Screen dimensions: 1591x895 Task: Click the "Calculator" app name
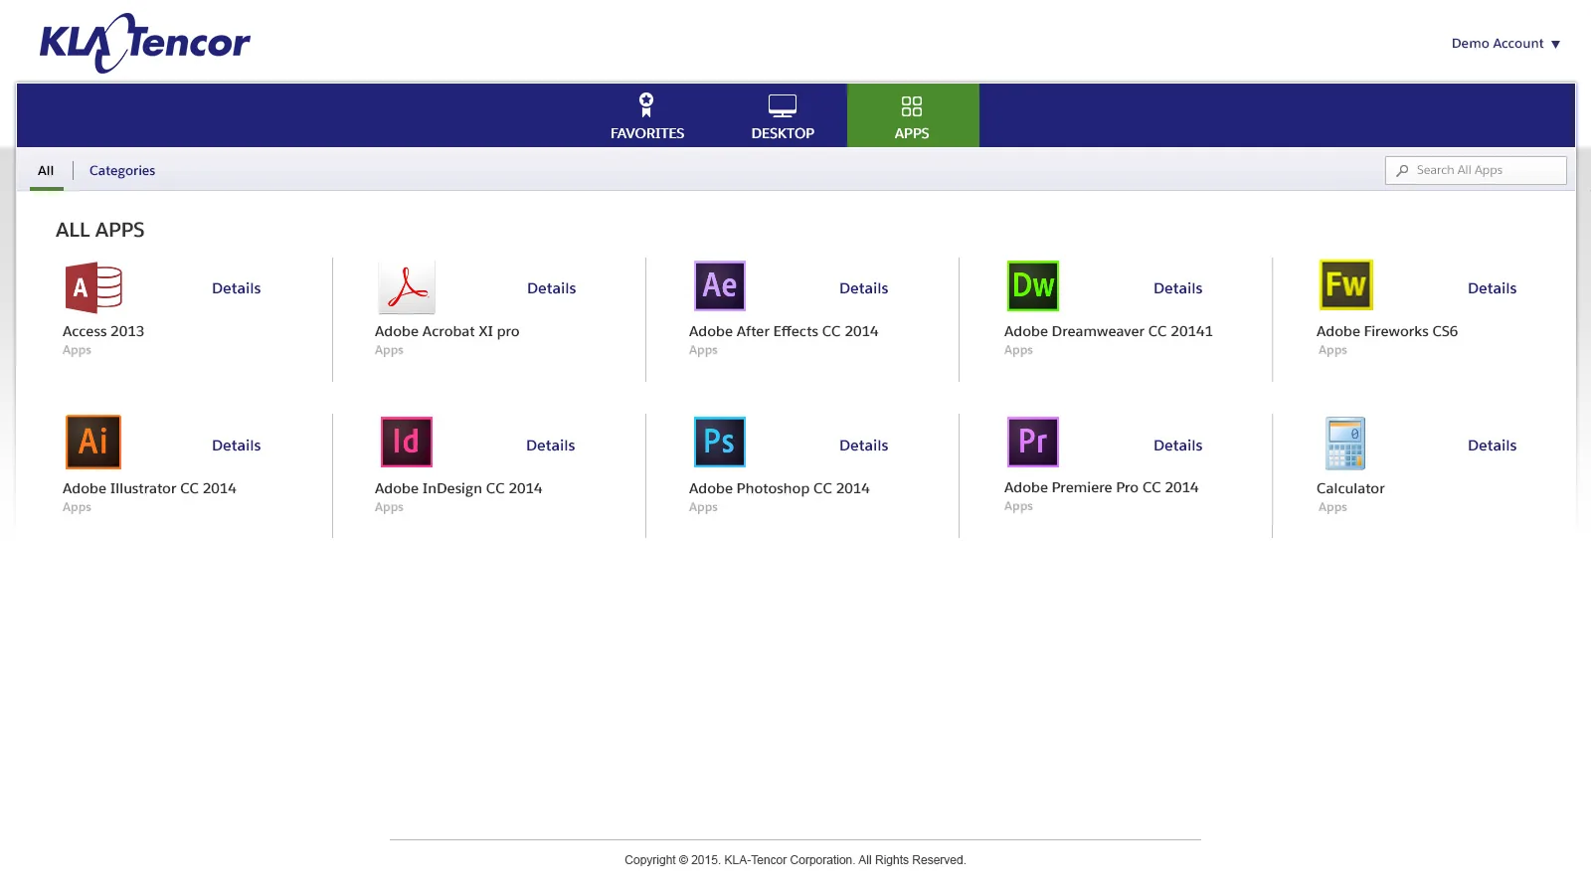click(1350, 488)
